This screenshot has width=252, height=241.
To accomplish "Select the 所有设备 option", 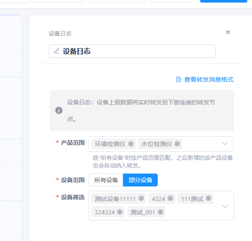I will coord(106,180).
